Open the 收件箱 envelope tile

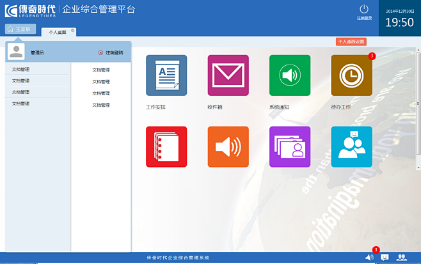pos(228,75)
